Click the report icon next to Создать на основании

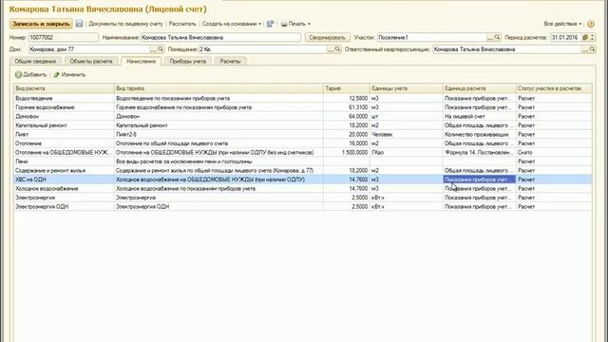click(x=270, y=24)
